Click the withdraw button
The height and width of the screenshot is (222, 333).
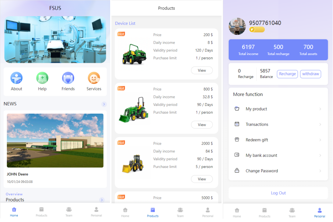pyautogui.click(x=311, y=74)
